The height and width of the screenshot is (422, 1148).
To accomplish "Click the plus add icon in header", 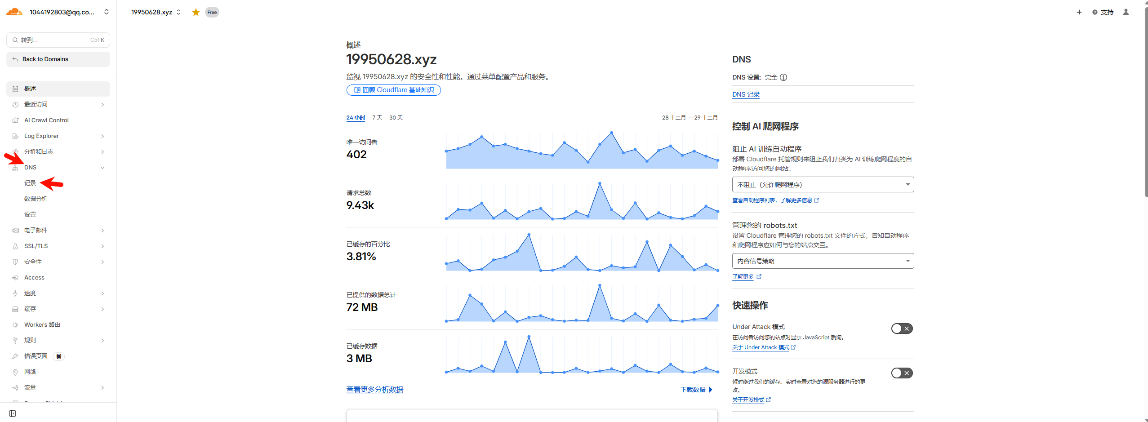I will coord(1079,12).
